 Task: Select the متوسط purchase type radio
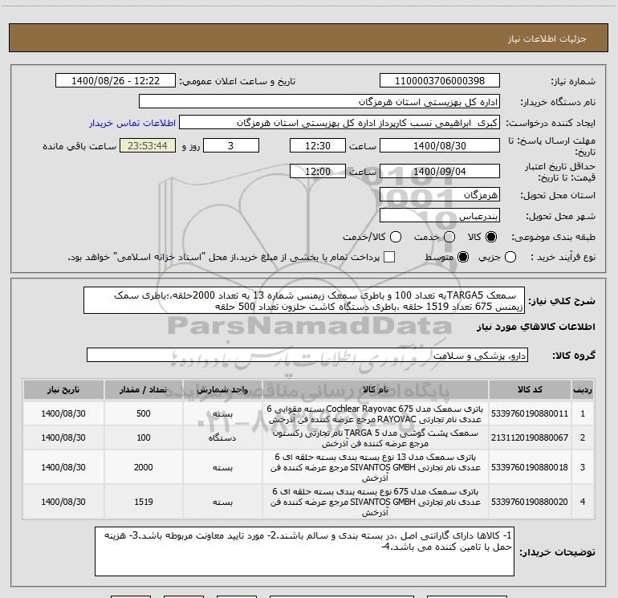click(463, 257)
